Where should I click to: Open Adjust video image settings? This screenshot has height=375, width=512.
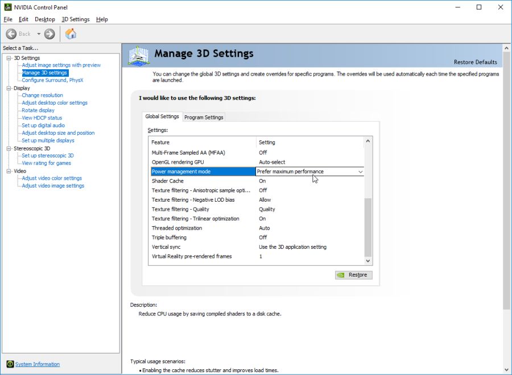(x=53, y=186)
